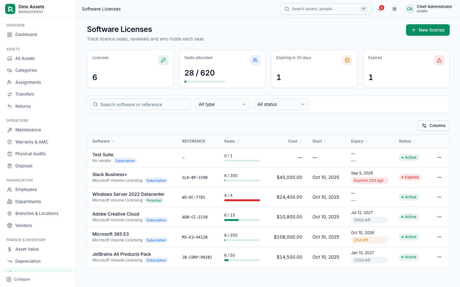460x287 pixels.
Task: Open row actions for Slack Business+
Action: coord(439,177)
